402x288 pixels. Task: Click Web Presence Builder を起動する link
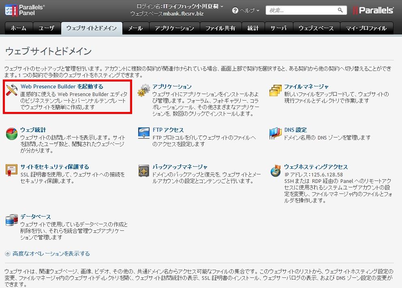click(62, 86)
